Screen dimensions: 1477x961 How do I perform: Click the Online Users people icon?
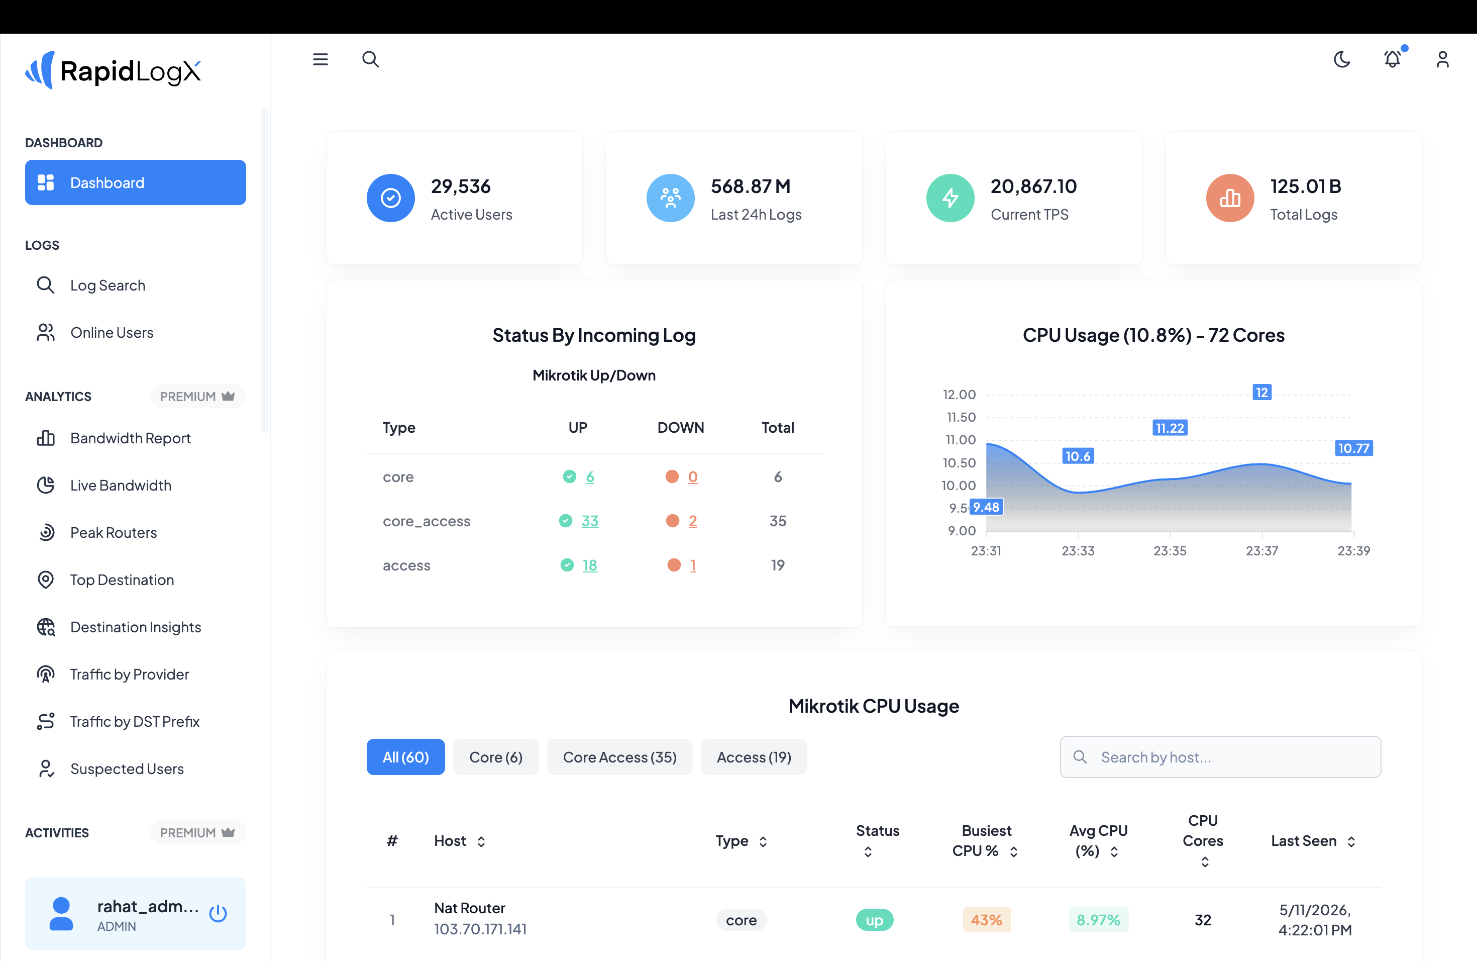coord(45,332)
